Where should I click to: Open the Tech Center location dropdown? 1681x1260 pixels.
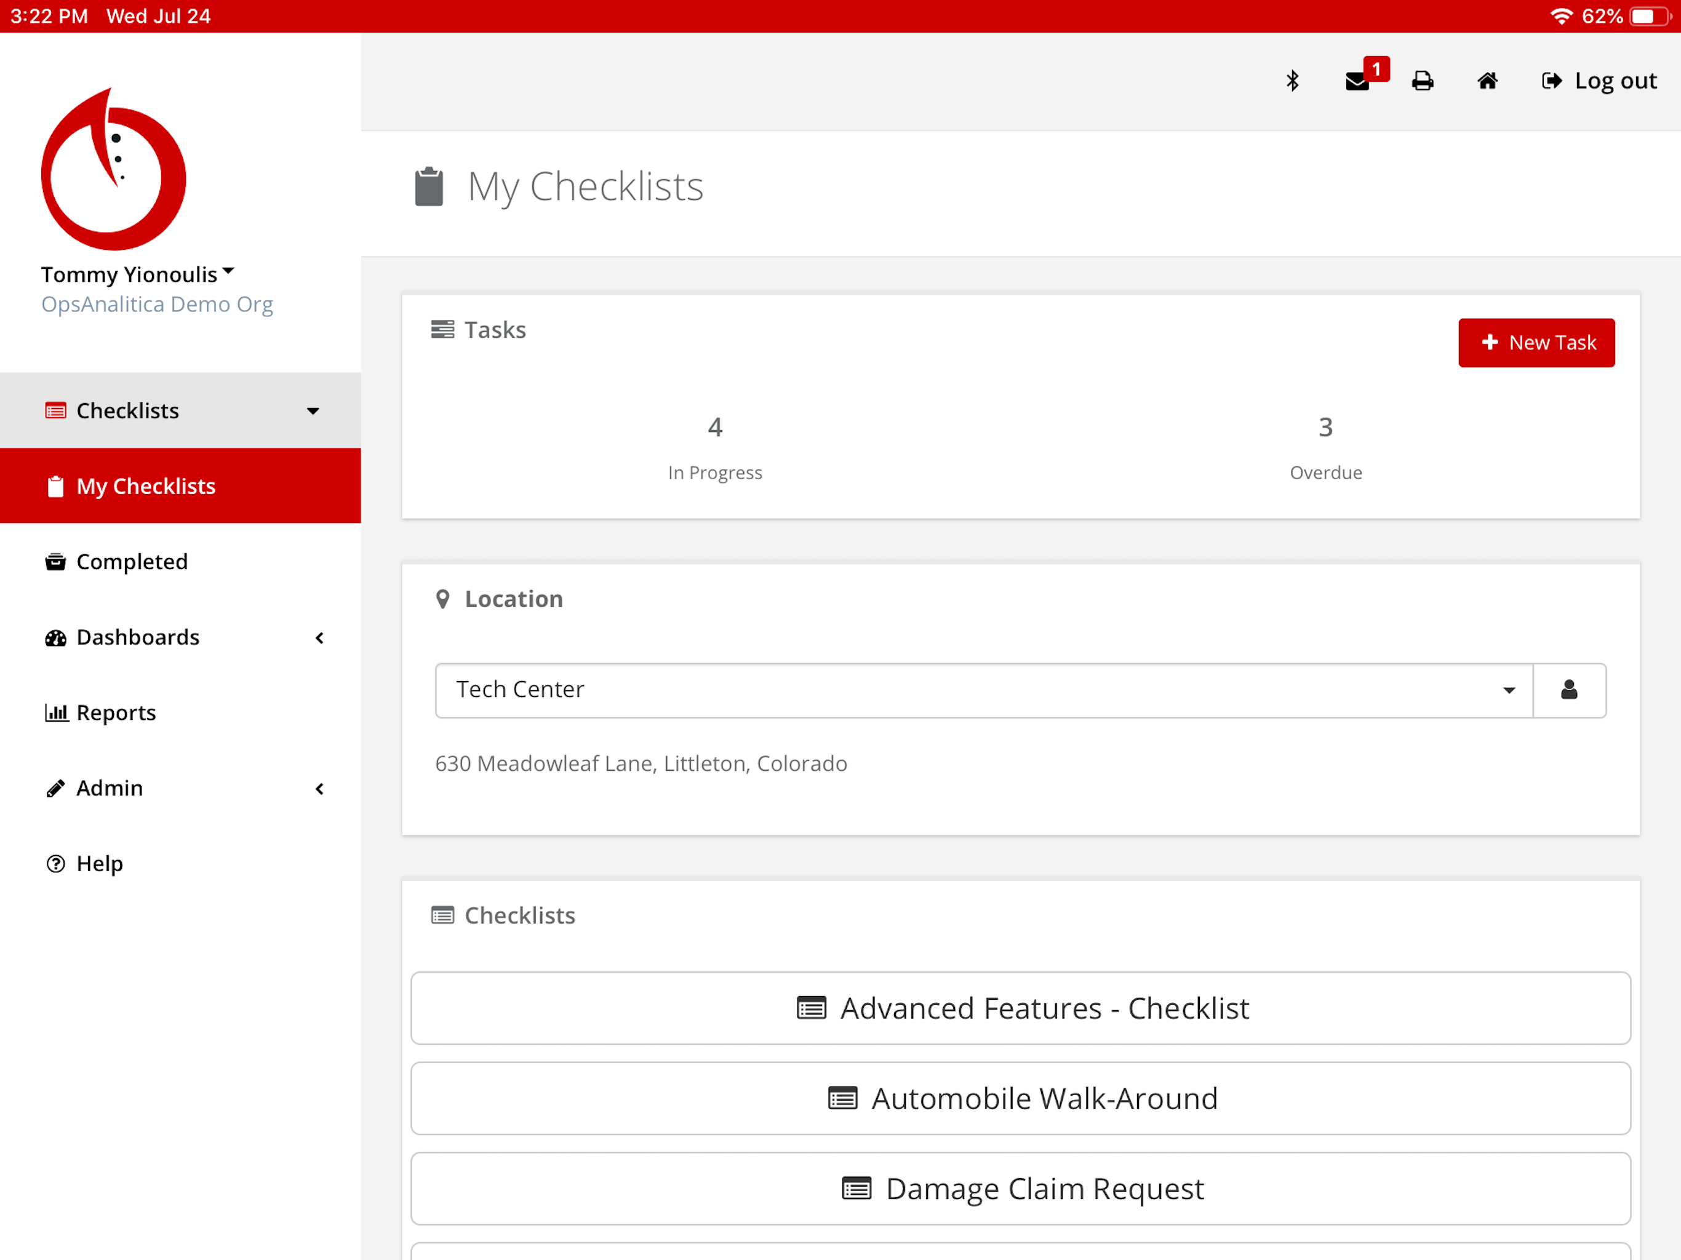click(x=983, y=690)
